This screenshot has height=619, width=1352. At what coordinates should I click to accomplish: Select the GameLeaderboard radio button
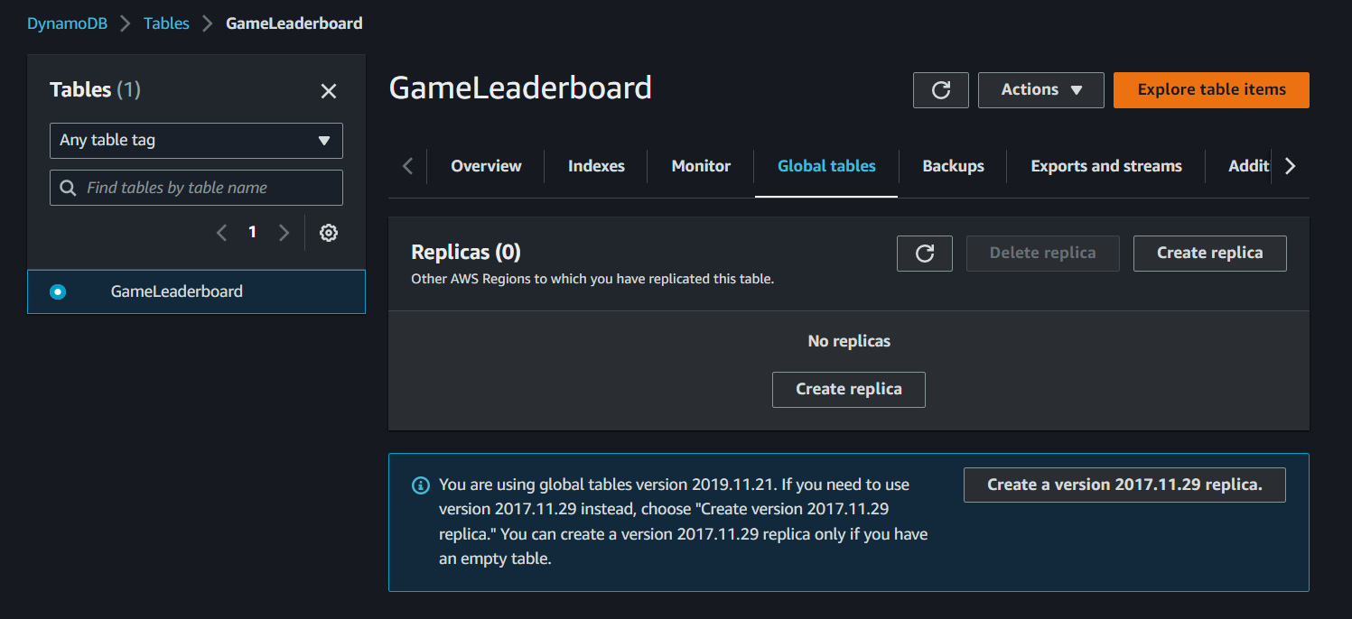58,291
